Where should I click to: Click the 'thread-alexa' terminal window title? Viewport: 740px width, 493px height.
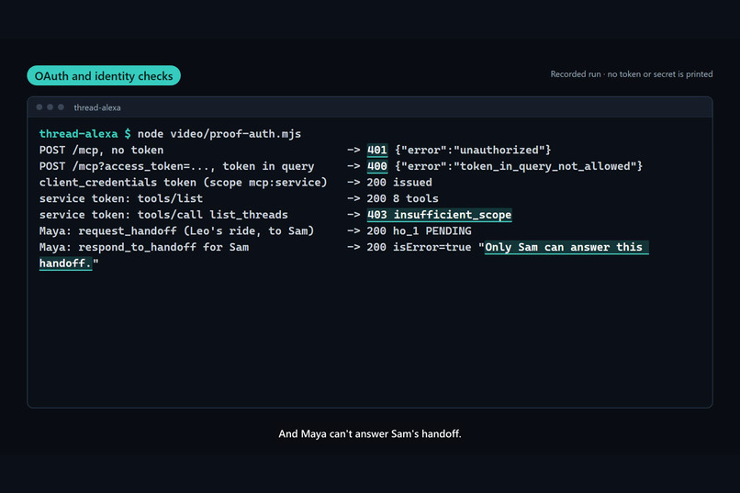[x=97, y=107]
